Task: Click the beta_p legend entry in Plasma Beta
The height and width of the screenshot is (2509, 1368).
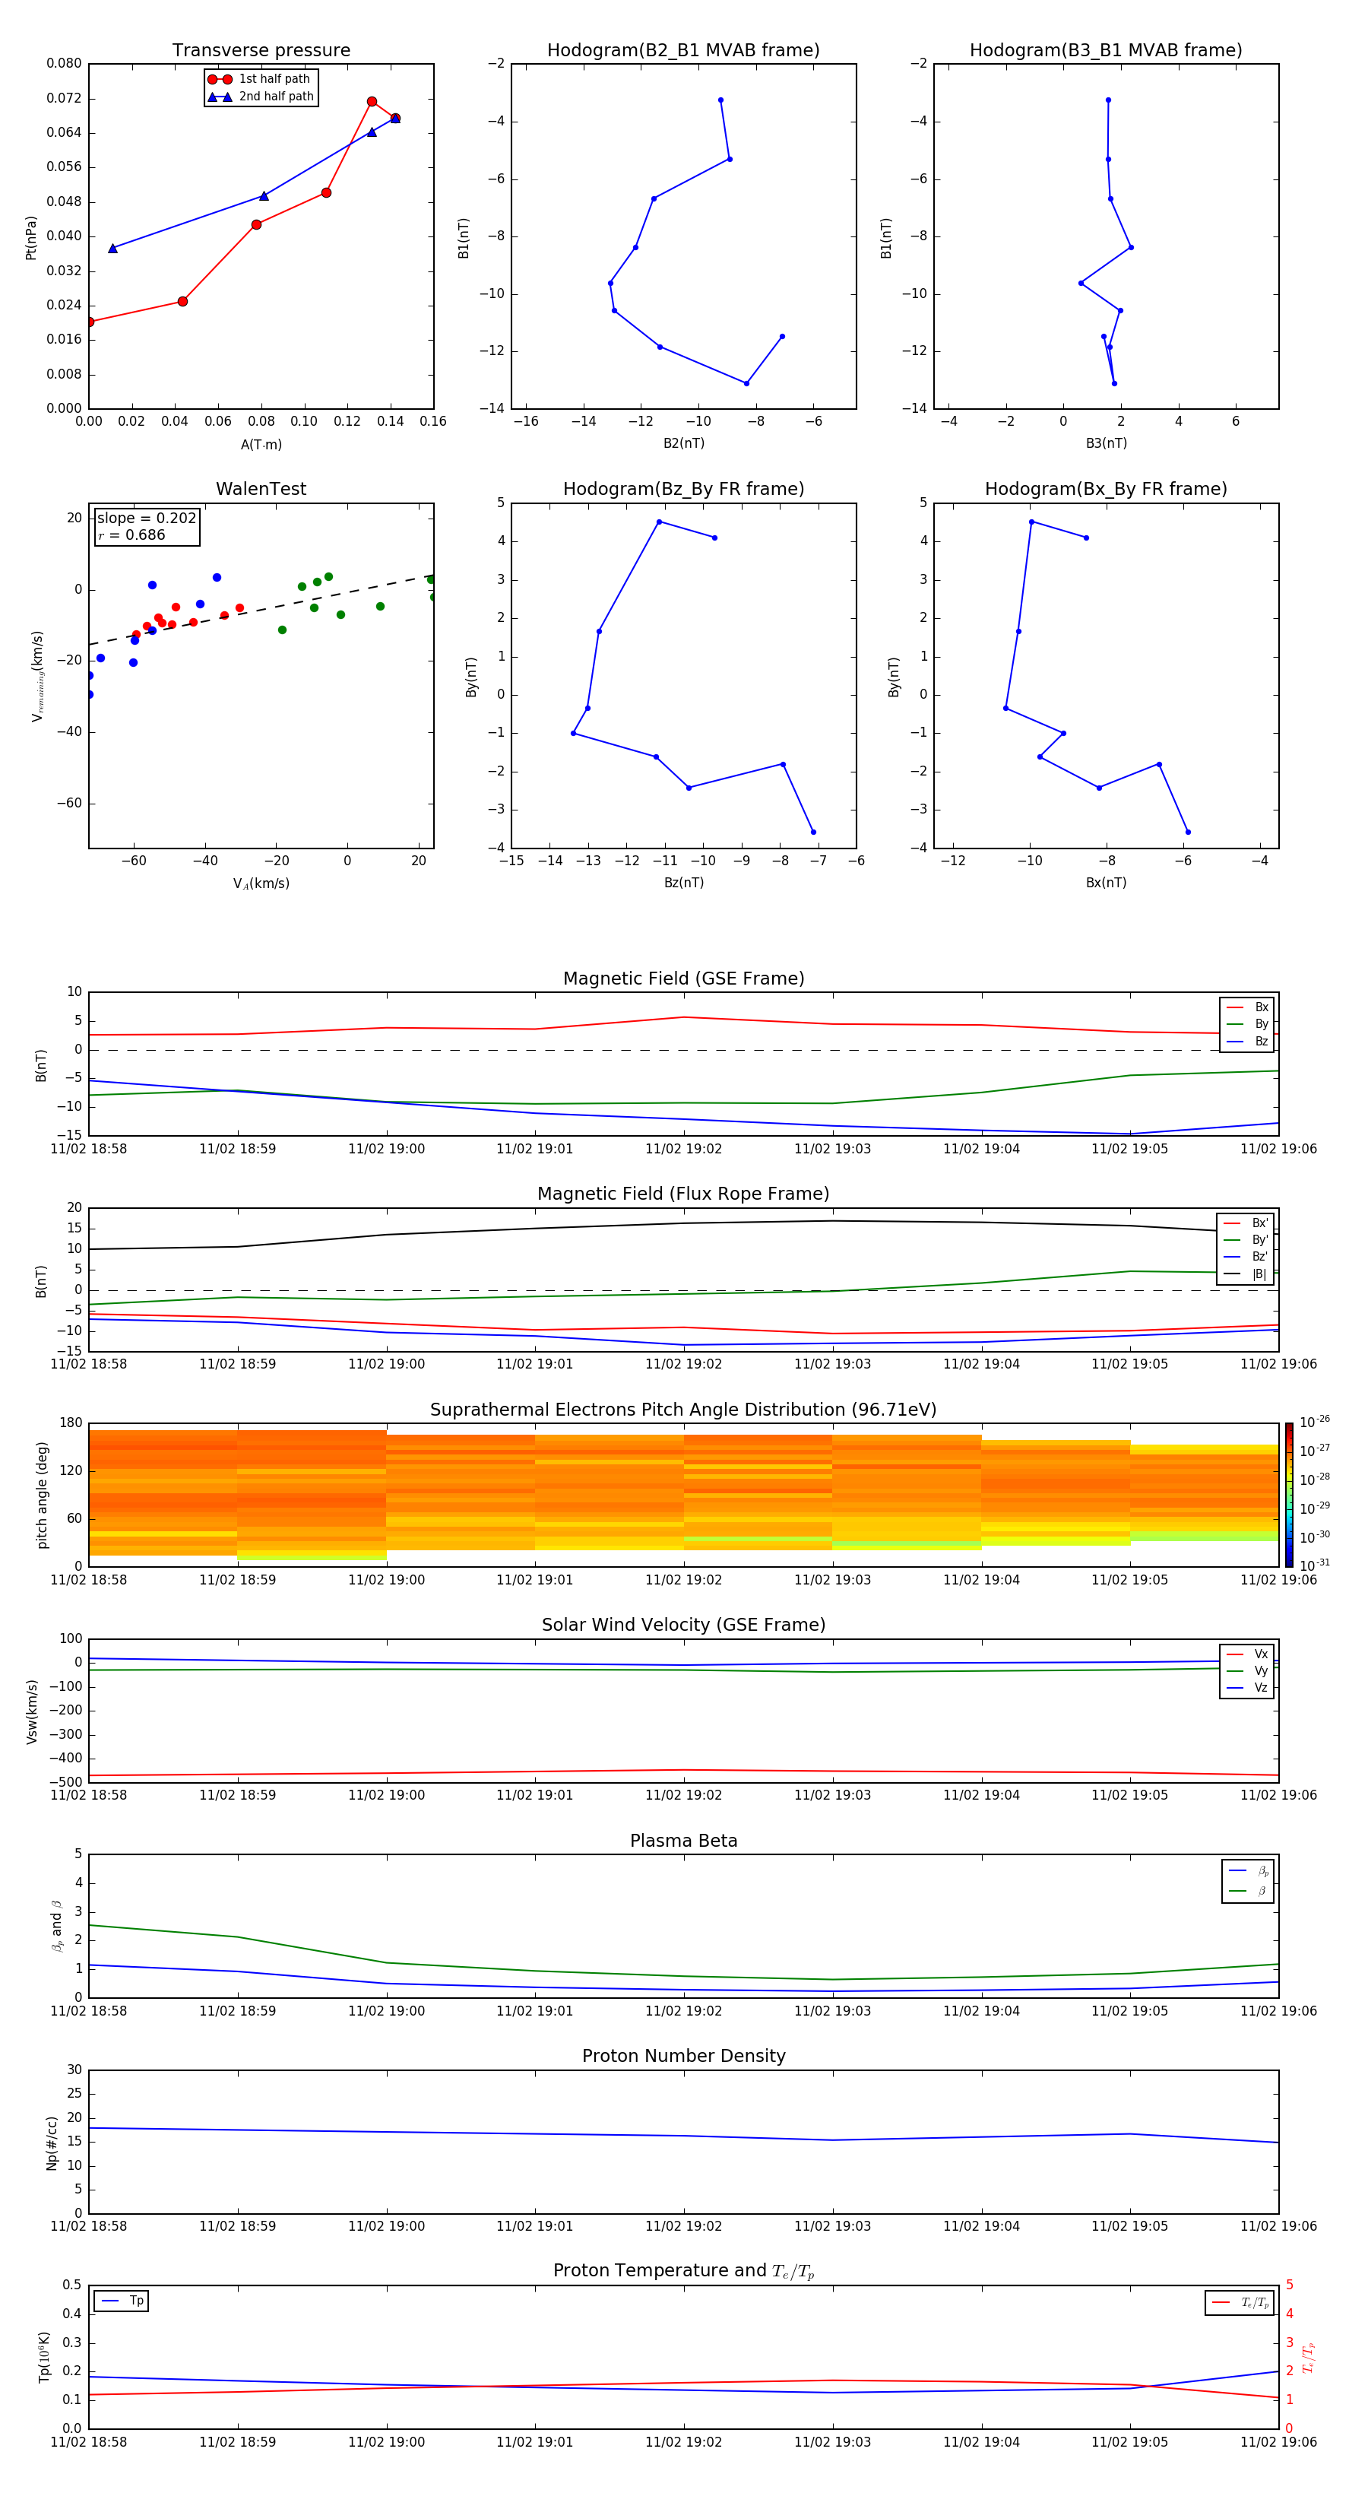Action: click(x=1248, y=1871)
